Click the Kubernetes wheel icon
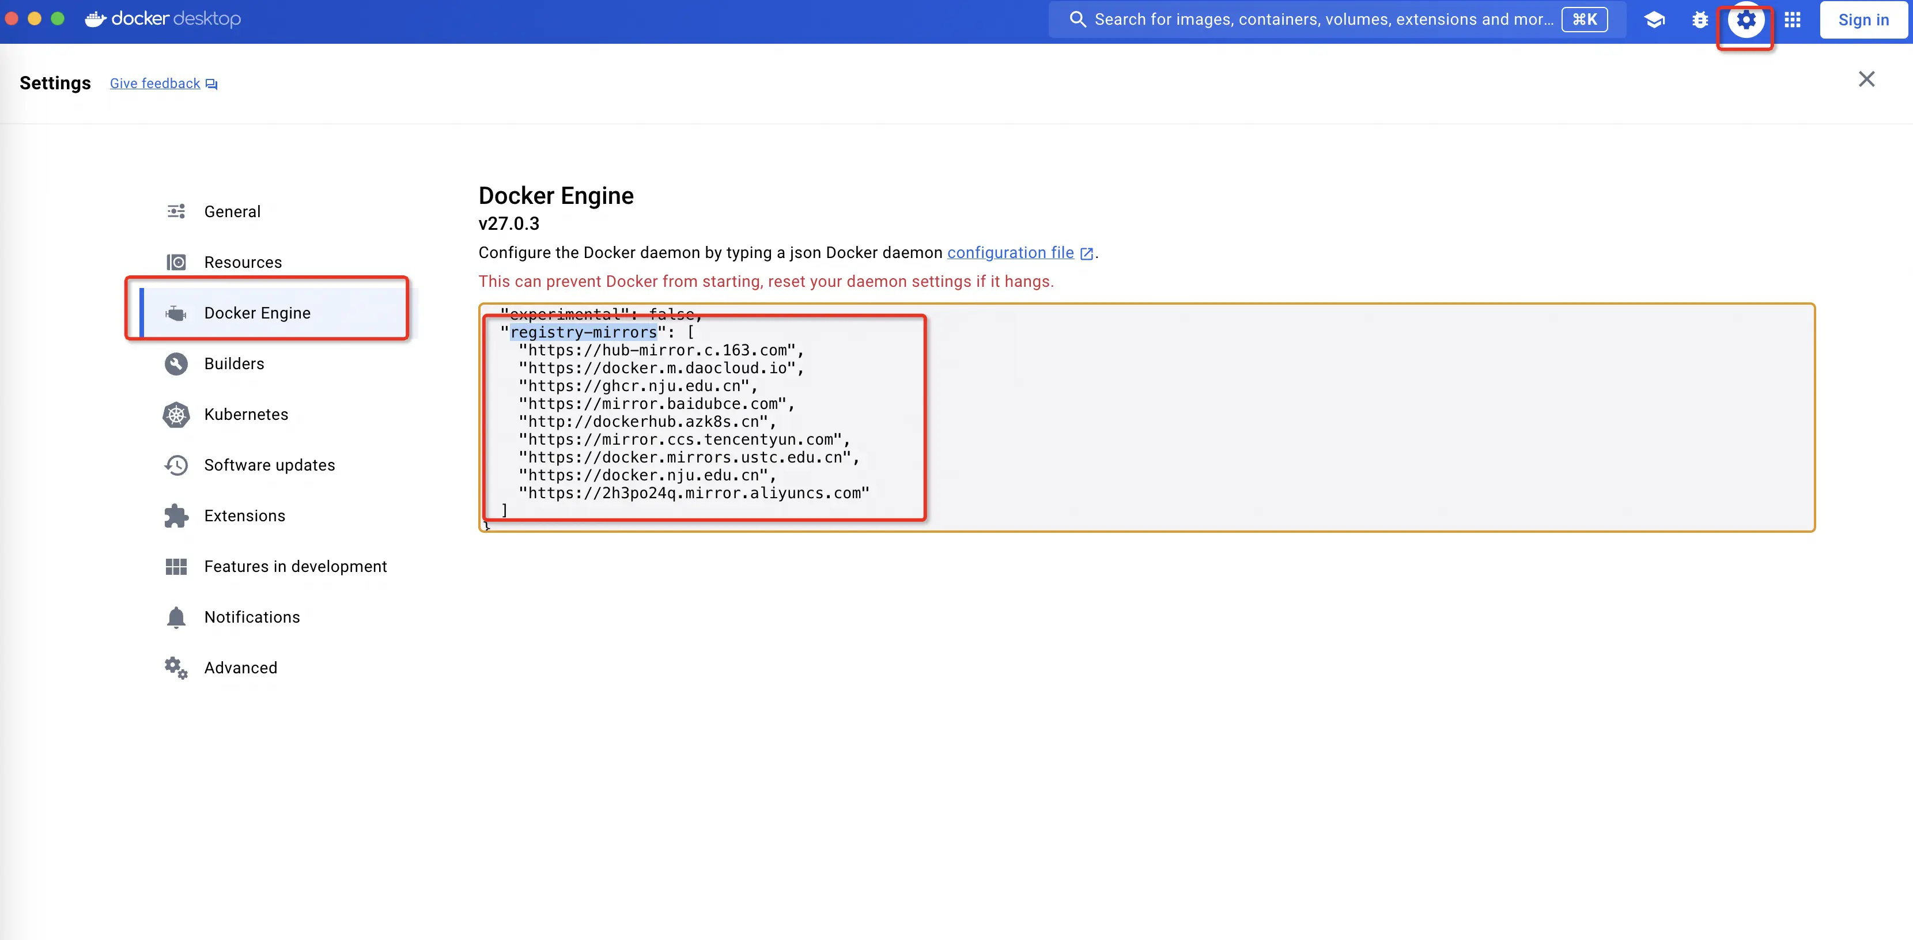Viewport: 1913px width, 940px height. (176, 414)
